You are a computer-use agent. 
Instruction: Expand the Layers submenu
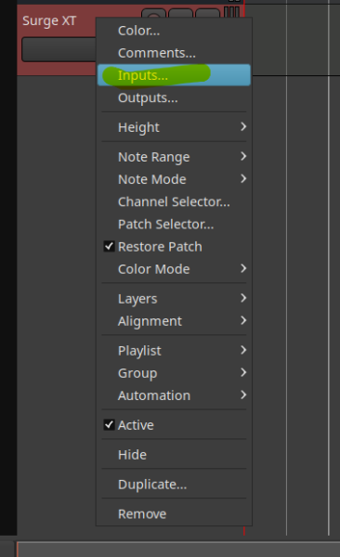click(174, 298)
